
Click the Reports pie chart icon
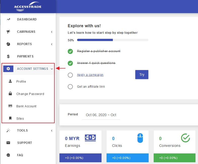click(x=8, y=44)
